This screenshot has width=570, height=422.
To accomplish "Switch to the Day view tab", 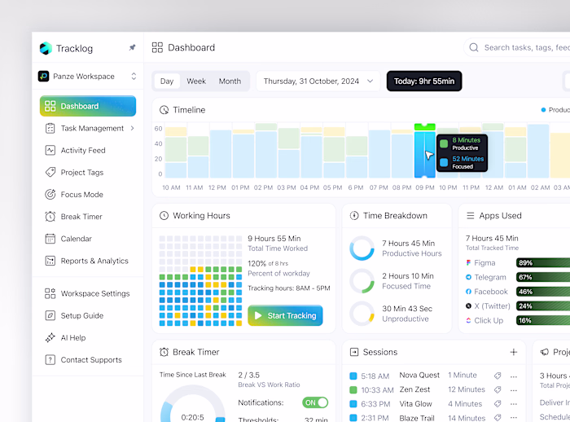I will pyautogui.click(x=167, y=81).
